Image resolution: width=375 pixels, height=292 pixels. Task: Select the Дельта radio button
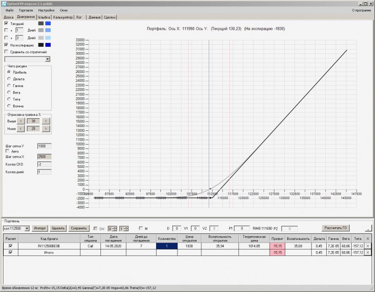pos(9,79)
